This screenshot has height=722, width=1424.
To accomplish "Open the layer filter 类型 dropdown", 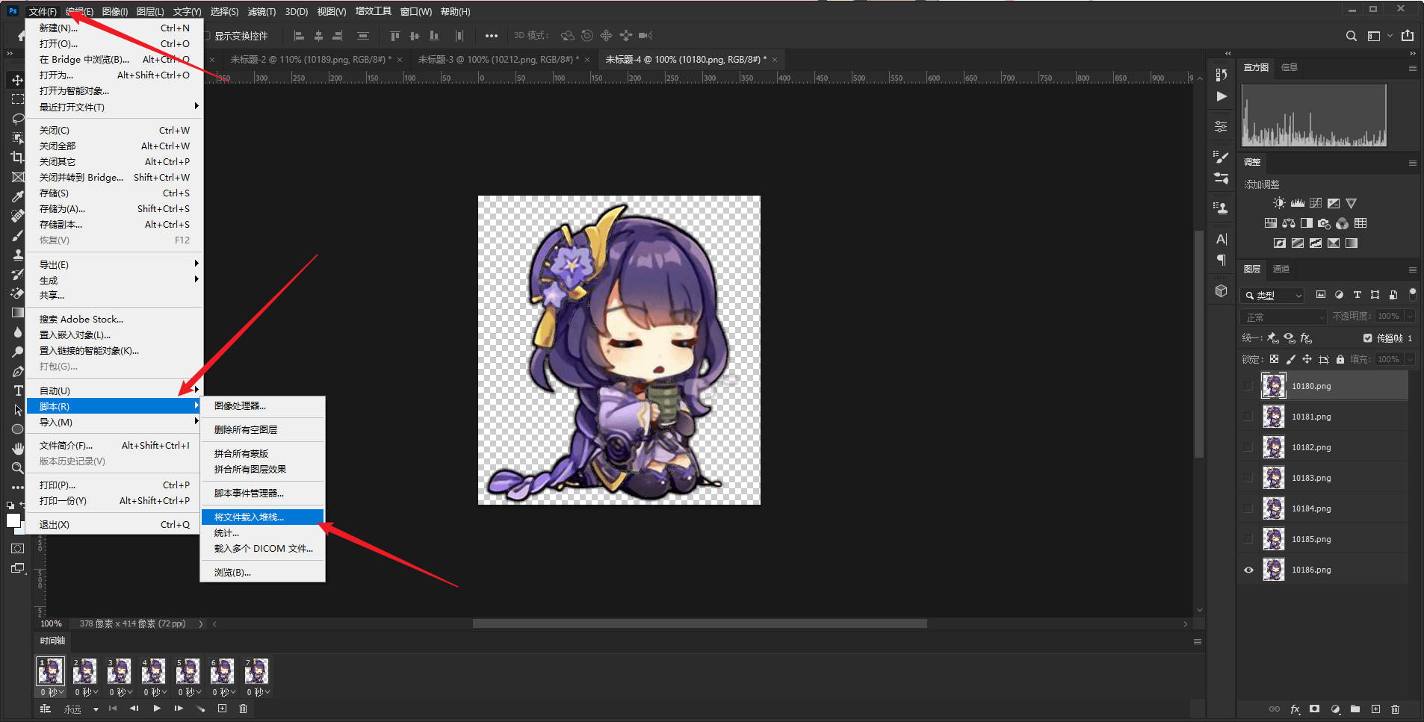I will [x=1272, y=296].
